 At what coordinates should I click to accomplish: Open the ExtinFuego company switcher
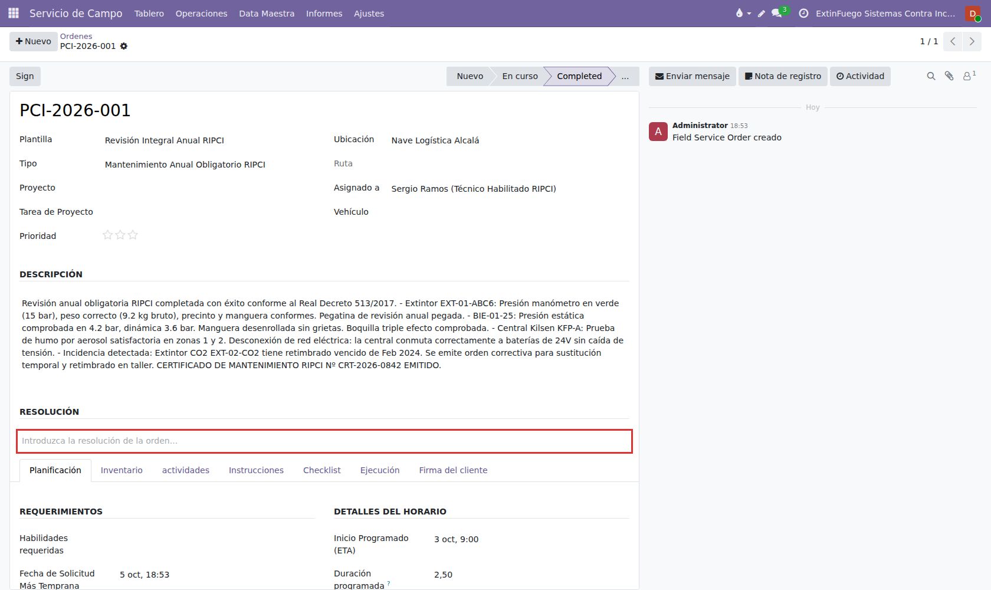point(885,13)
